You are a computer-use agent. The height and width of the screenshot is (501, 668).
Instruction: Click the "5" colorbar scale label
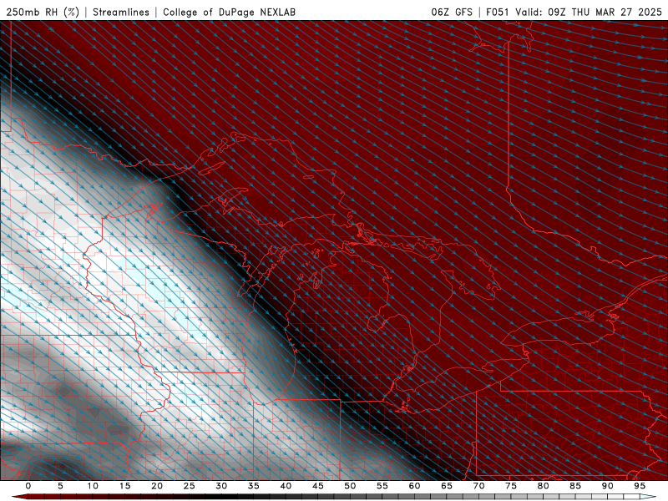pos(60,486)
